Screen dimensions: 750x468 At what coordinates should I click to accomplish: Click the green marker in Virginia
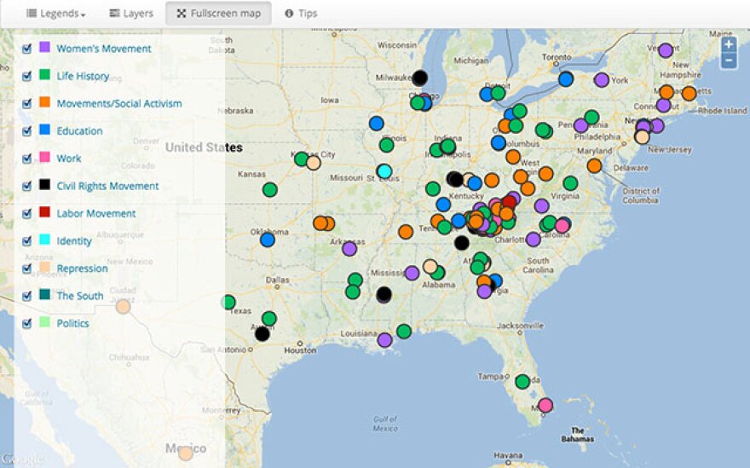pyautogui.click(x=570, y=182)
